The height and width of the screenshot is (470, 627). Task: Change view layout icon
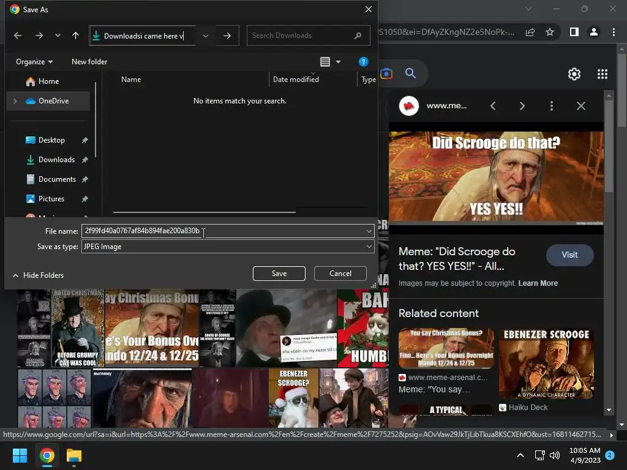(x=325, y=62)
